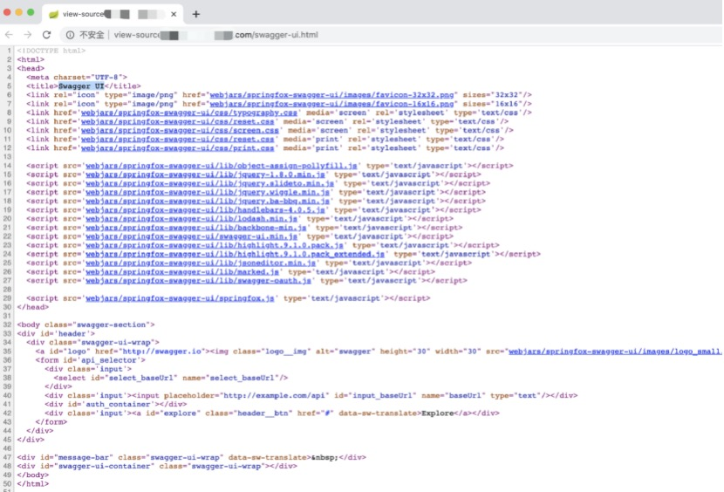
Task: Click the input placeholder "http://example.com/api" text
Action: [276, 395]
